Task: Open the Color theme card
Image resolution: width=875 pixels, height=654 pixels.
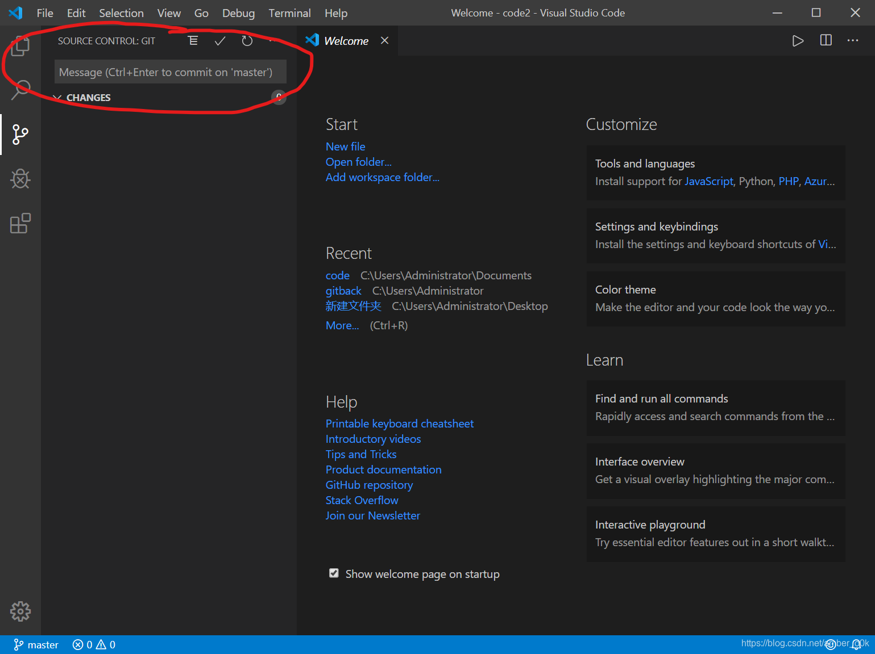Action: click(x=716, y=299)
